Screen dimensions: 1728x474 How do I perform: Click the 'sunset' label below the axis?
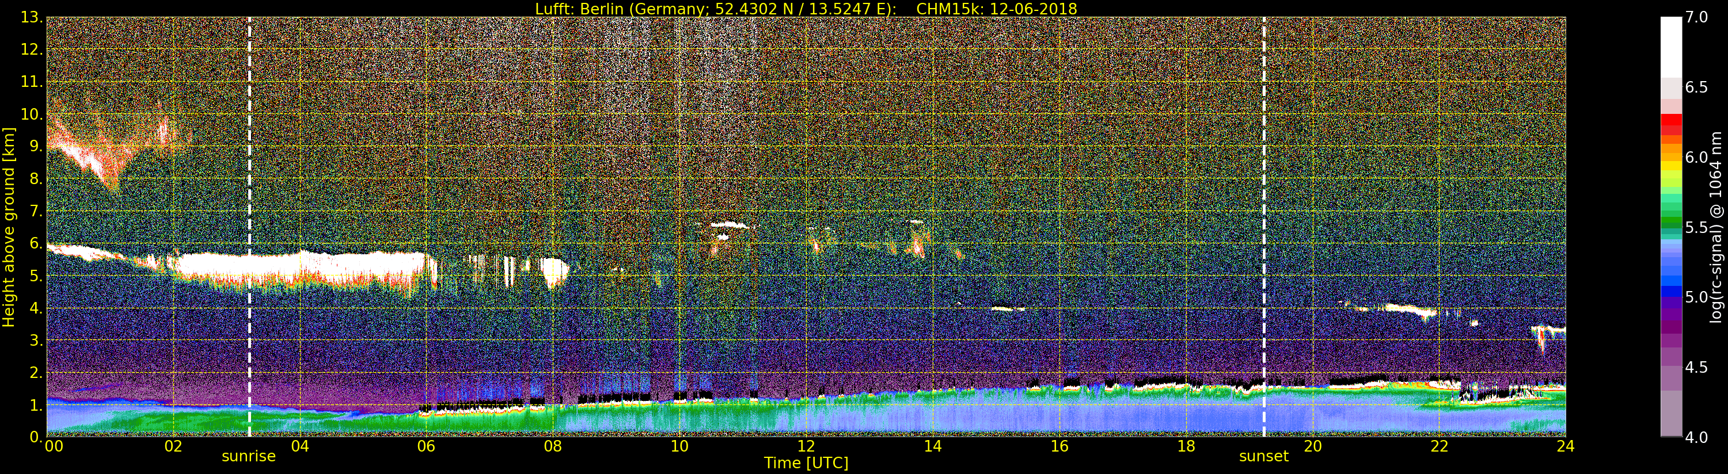[1264, 456]
